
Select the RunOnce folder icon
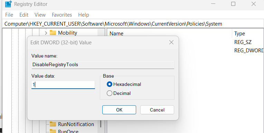point(53,131)
